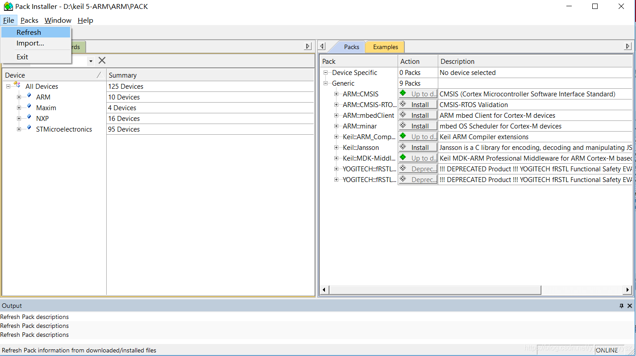Screen dimensions: 636x356
Task: Expand the ARM::mbedClient pack
Action: click(x=337, y=116)
